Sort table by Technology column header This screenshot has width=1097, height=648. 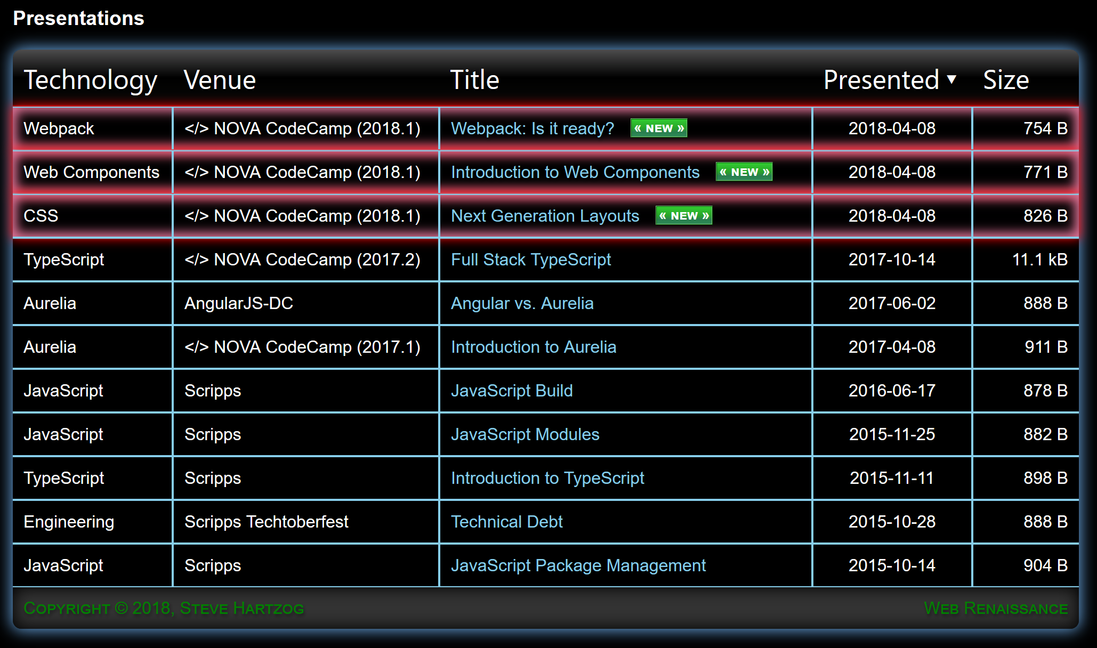(x=90, y=80)
